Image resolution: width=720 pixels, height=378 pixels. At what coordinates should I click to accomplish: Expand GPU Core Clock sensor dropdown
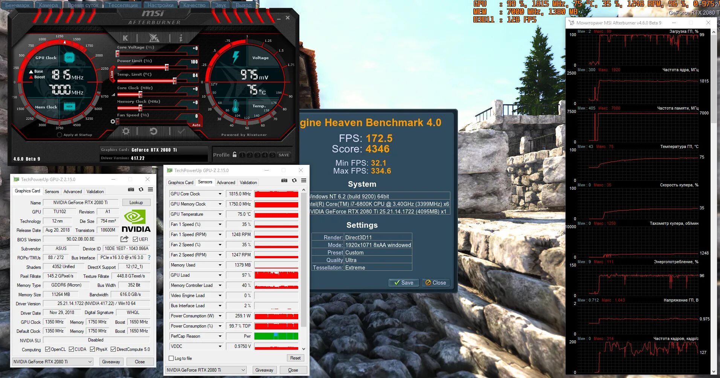click(x=220, y=194)
